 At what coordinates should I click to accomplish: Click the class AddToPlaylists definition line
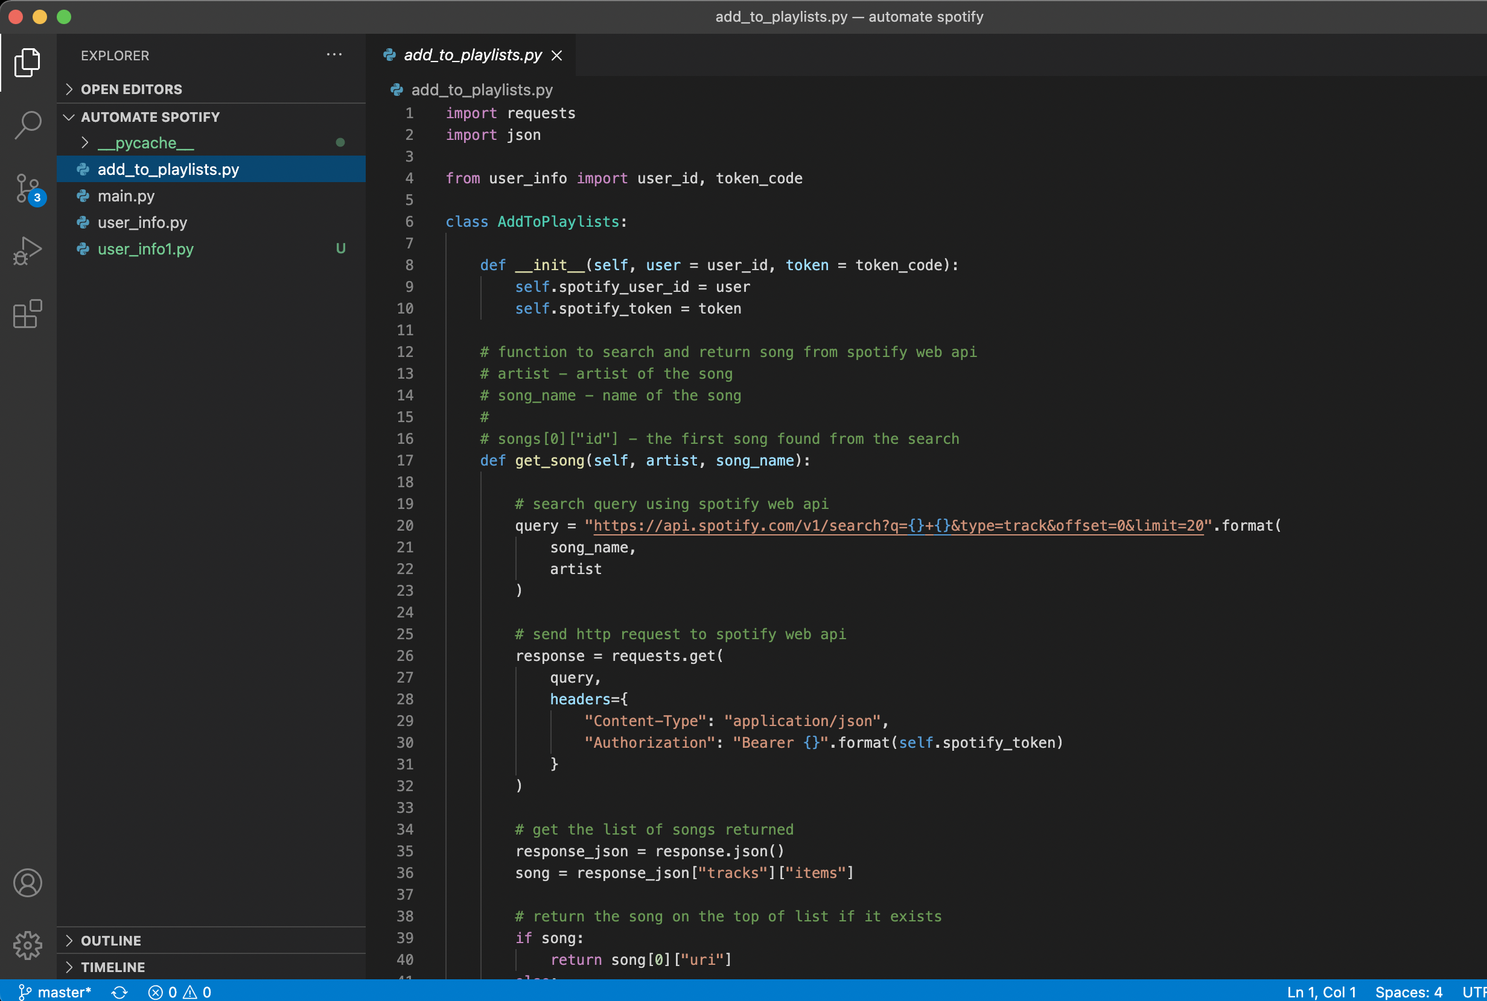click(x=537, y=221)
